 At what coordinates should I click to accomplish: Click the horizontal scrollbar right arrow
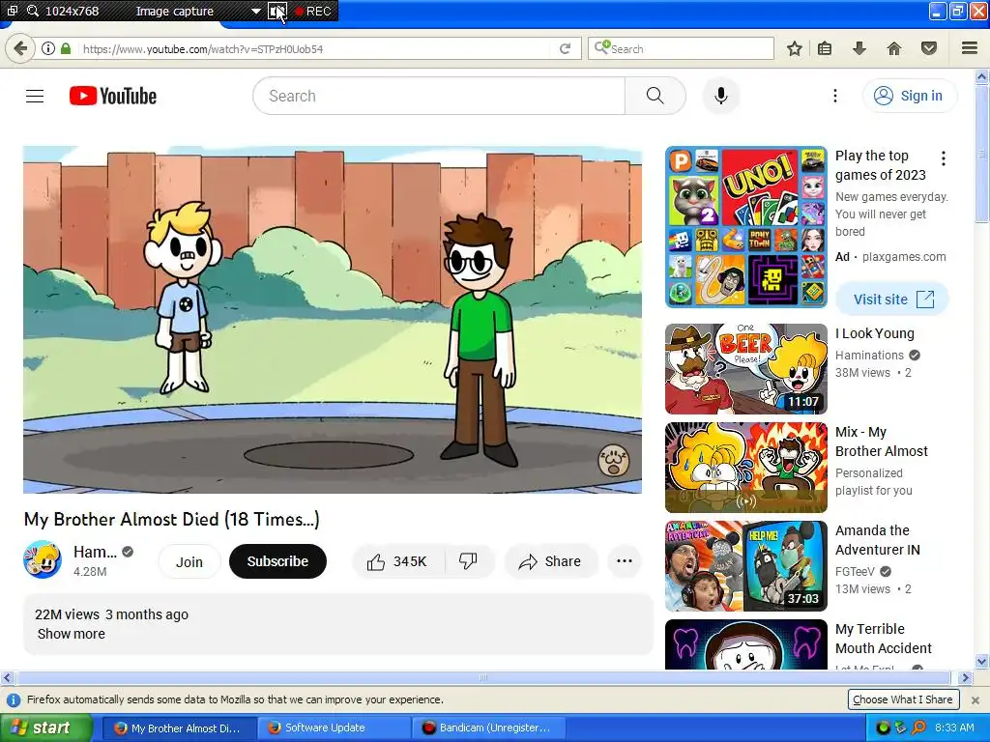pyautogui.click(x=965, y=678)
